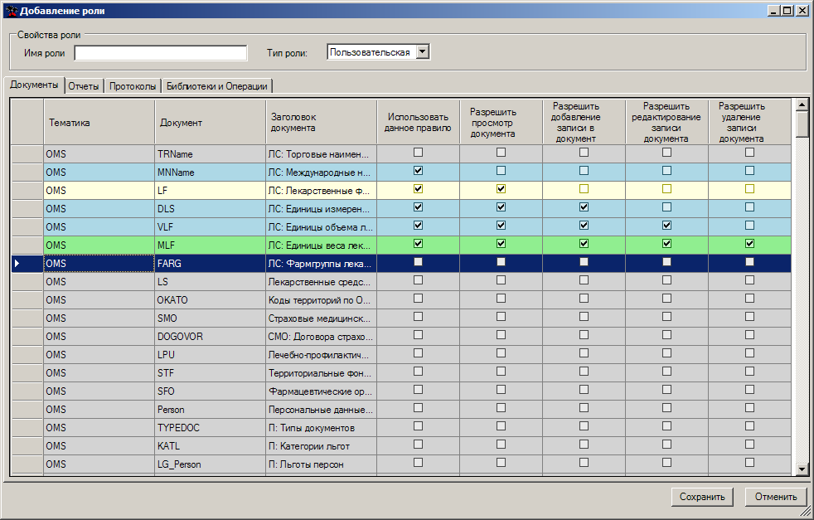Click the scrollbar down arrow in the table

click(802, 469)
